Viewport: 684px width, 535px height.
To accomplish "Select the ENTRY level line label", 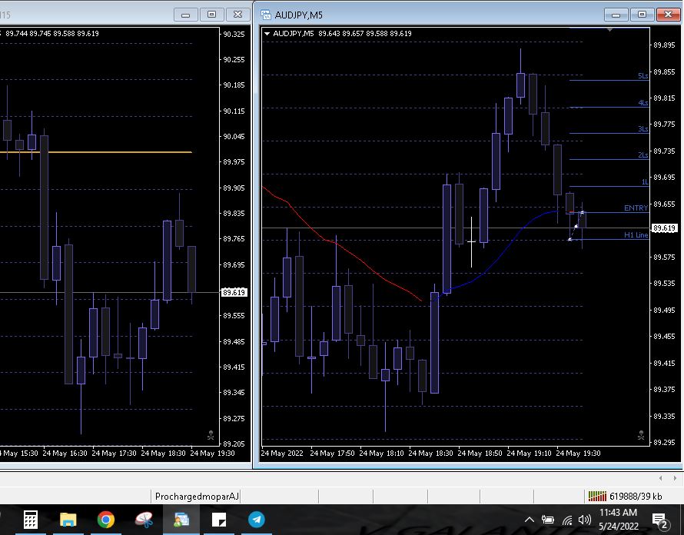I will 636,208.
